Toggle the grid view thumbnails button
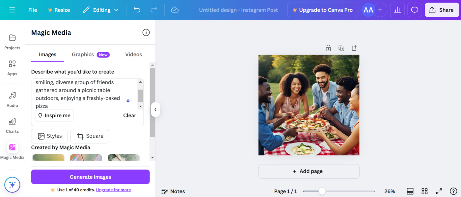Image resolution: width=461 pixels, height=197 pixels. (x=424, y=191)
